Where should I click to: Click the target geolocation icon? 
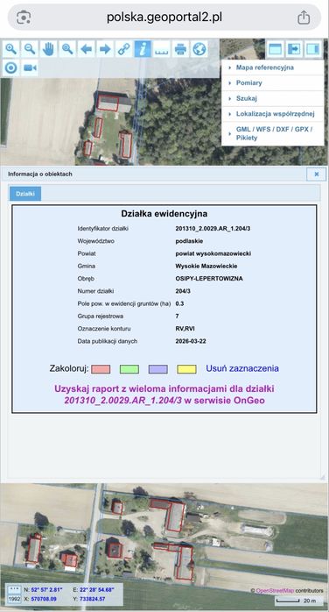coord(10,68)
